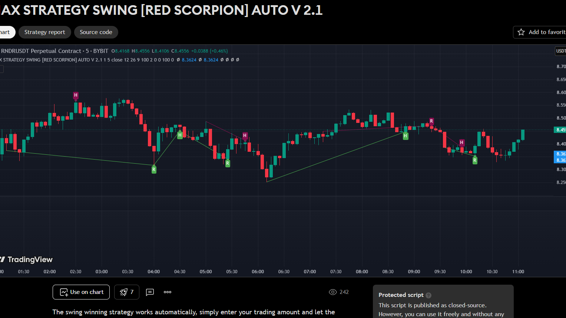Click the 02:00 time axis label
This screenshot has width=566, height=318.
pos(50,272)
